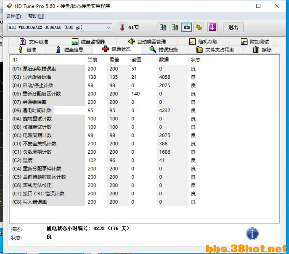This screenshot has height=254, width=289.
Task: Open the drive selection dropdown
Action: [x=60, y=27]
